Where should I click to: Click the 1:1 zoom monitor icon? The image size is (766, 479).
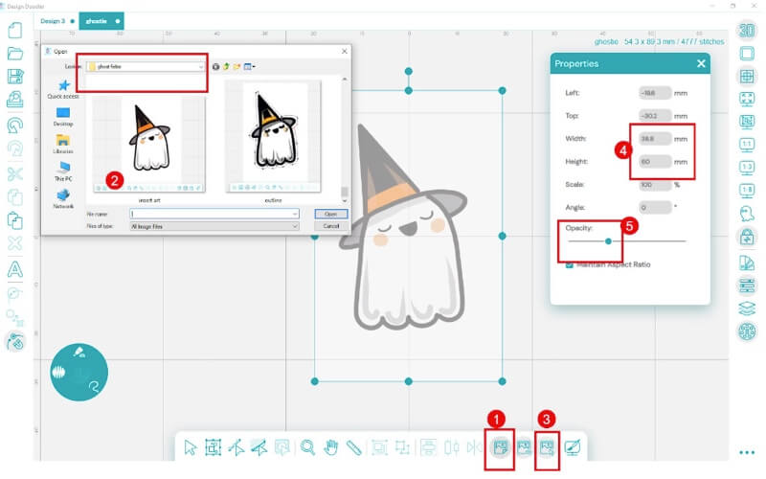coord(747,146)
